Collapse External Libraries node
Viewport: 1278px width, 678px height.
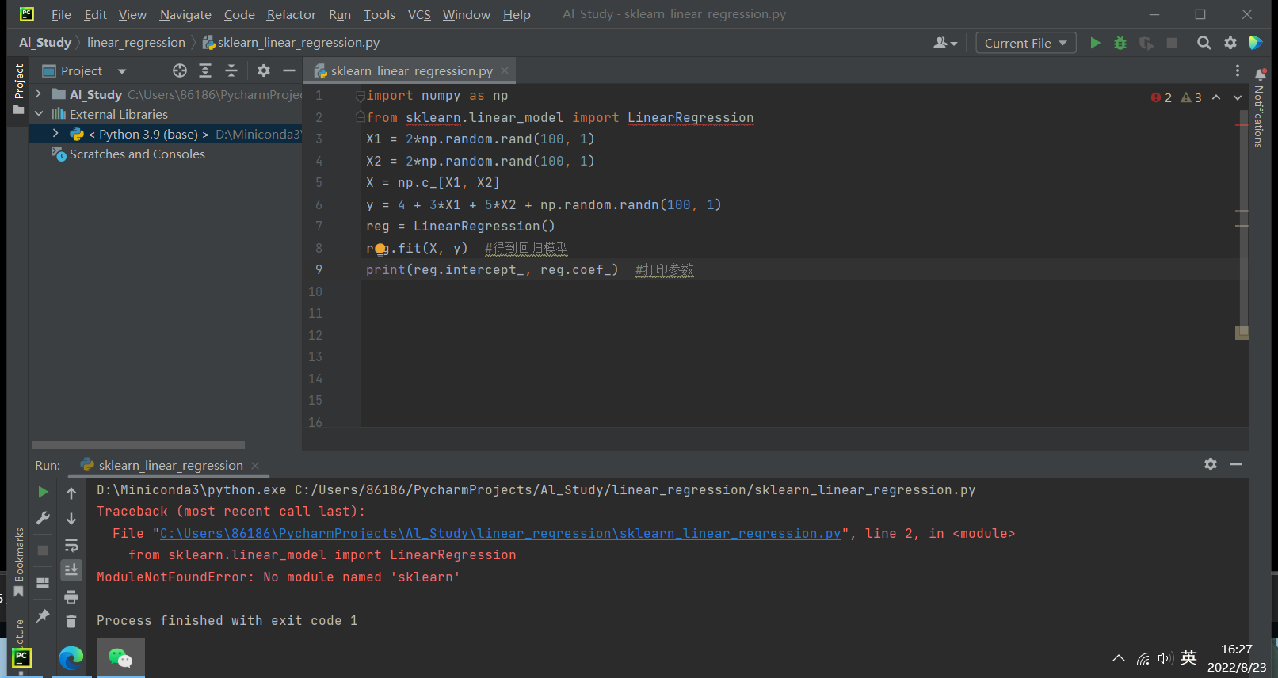click(38, 114)
